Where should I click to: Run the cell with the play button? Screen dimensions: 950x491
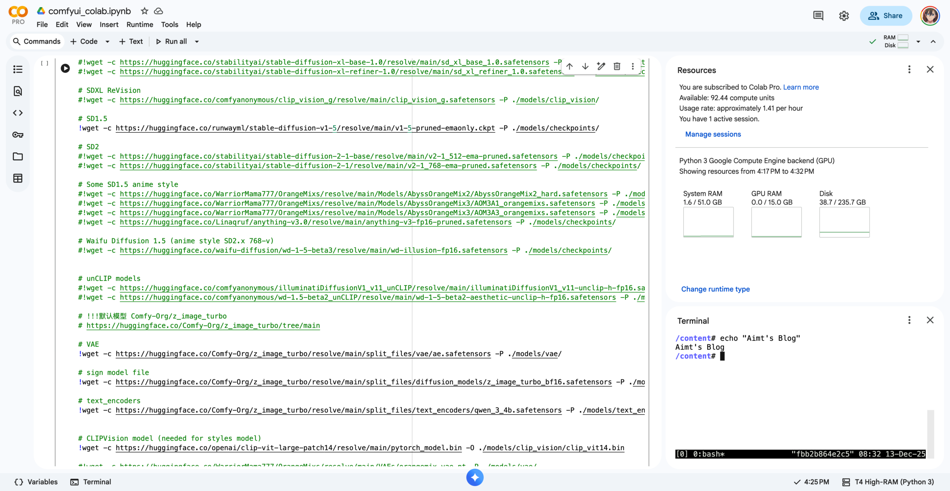(x=65, y=68)
